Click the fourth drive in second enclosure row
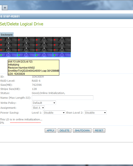133x166 pixels. pos(62,45)
